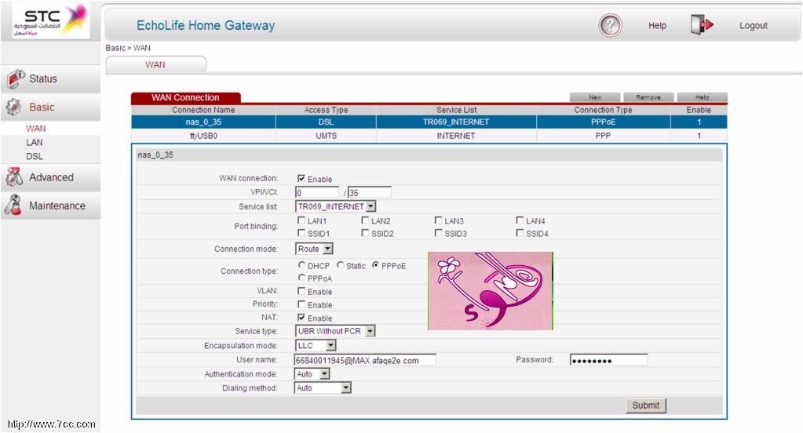Select the PPPoA connection type

tap(301, 278)
